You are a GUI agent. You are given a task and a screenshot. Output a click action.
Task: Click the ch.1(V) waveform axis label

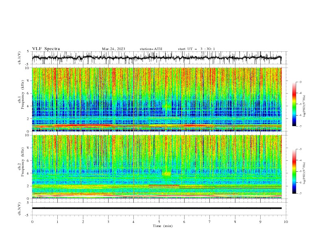coord(20,58)
